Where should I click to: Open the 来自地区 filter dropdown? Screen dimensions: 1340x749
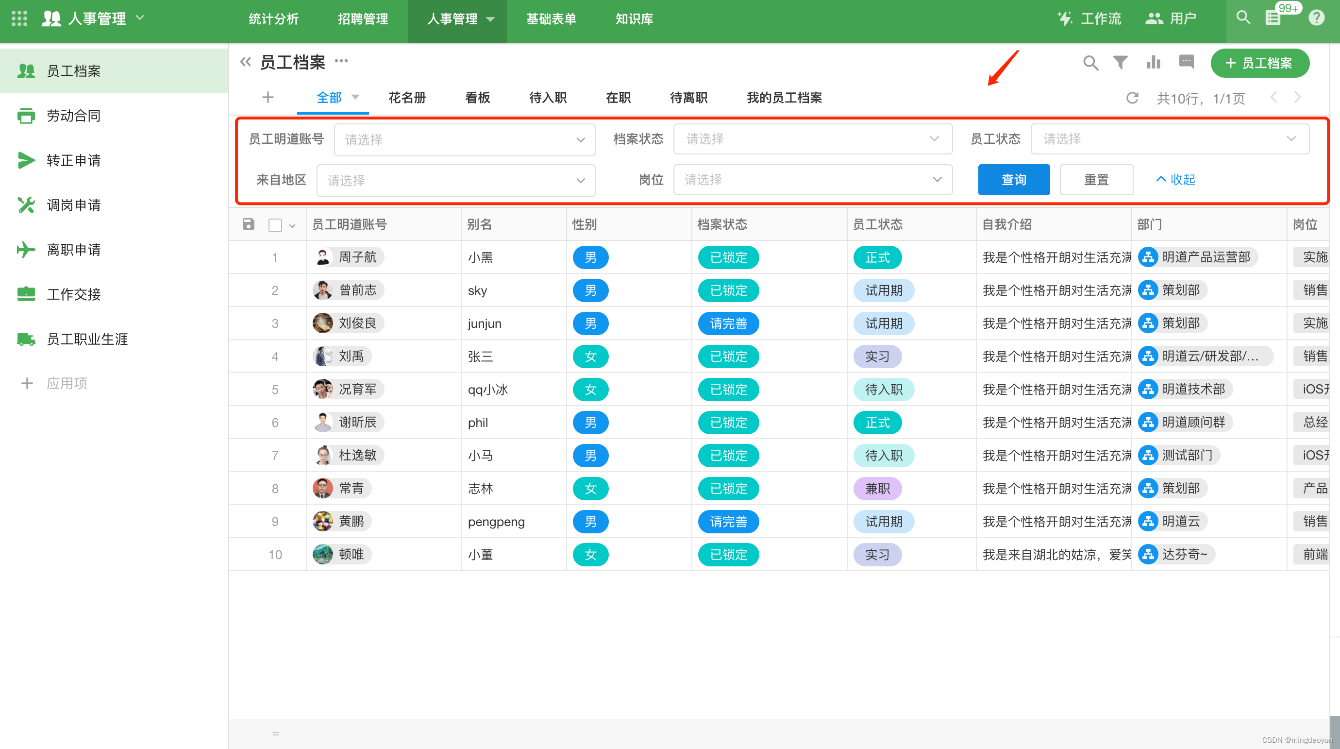point(456,181)
